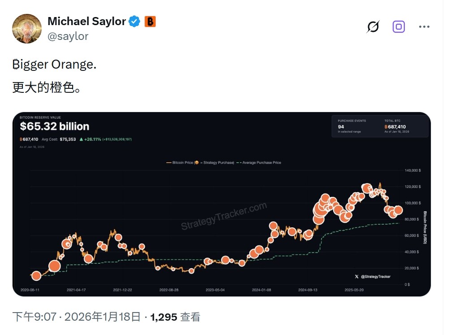
Task: Toggle the Average Purchase Price legend entry
Action: pyautogui.click(x=260, y=162)
